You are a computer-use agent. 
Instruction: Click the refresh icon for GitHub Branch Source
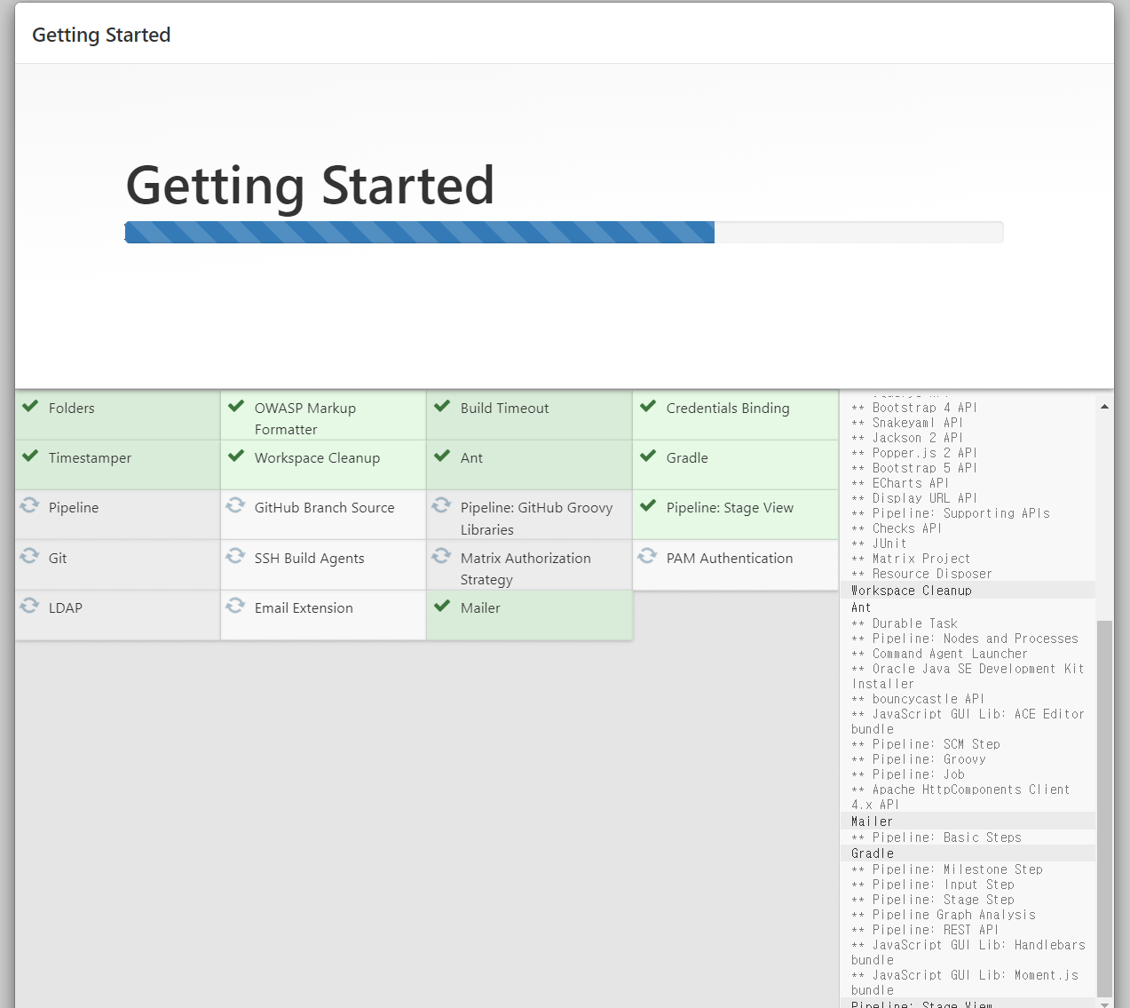point(235,505)
